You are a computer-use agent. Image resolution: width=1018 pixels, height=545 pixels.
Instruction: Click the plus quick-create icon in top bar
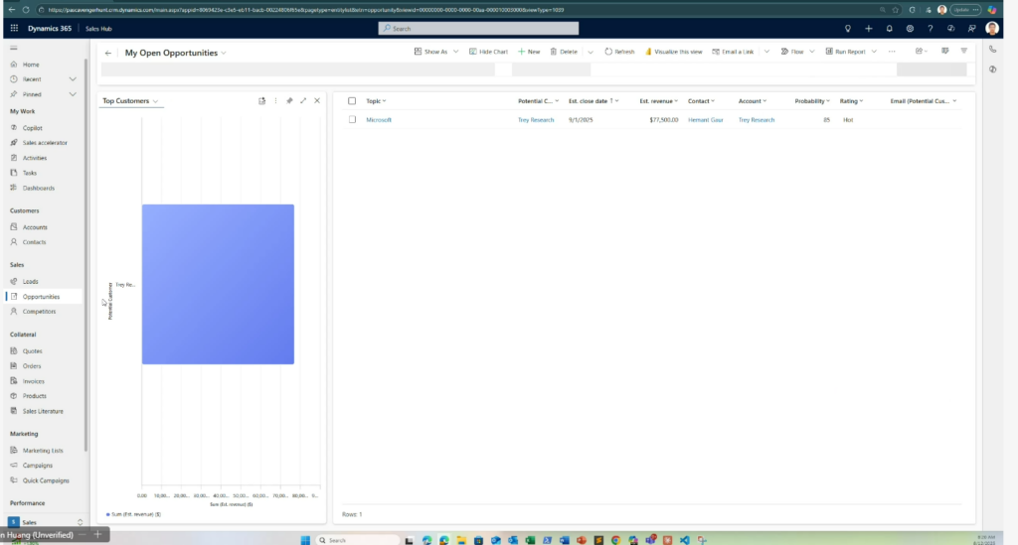pyautogui.click(x=869, y=29)
